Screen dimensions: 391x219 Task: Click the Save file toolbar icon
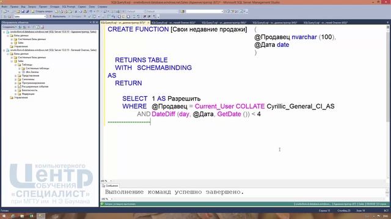pos(23,12)
